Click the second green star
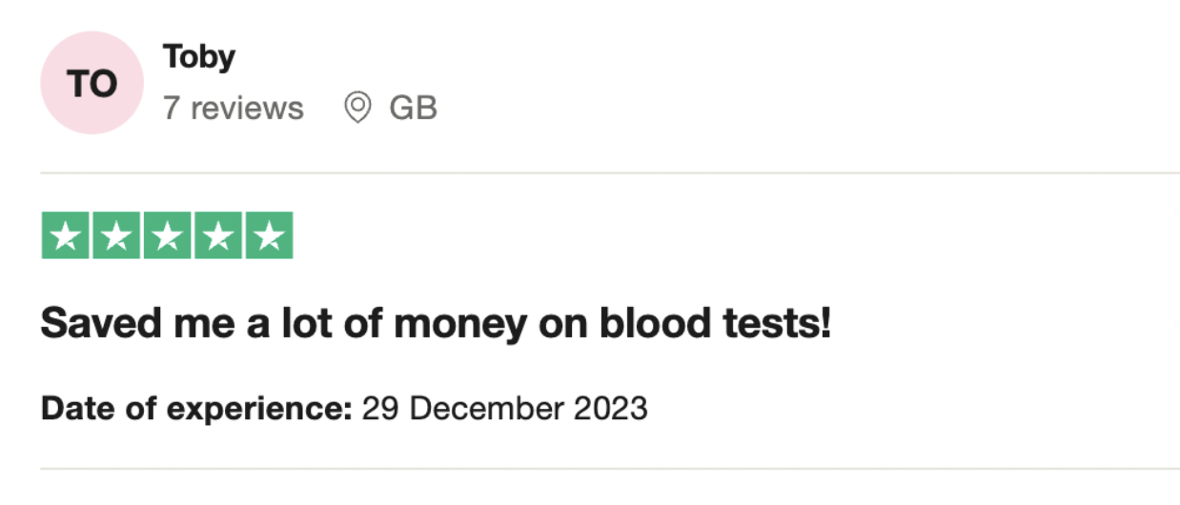Viewport: 1180px width, 505px height. [116, 236]
